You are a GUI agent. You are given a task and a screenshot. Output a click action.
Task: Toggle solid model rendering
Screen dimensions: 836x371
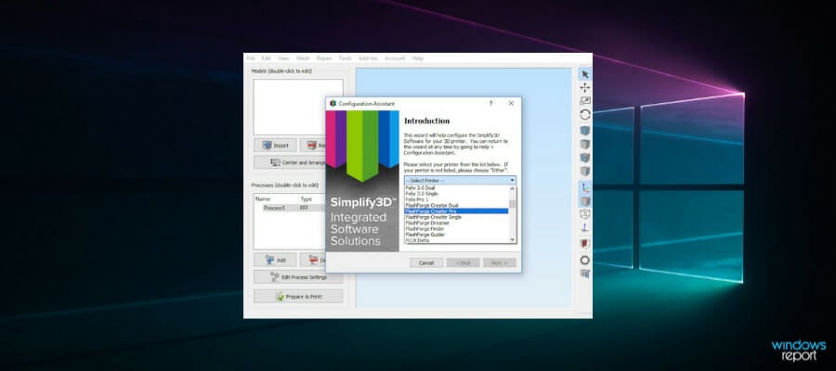click(585, 200)
